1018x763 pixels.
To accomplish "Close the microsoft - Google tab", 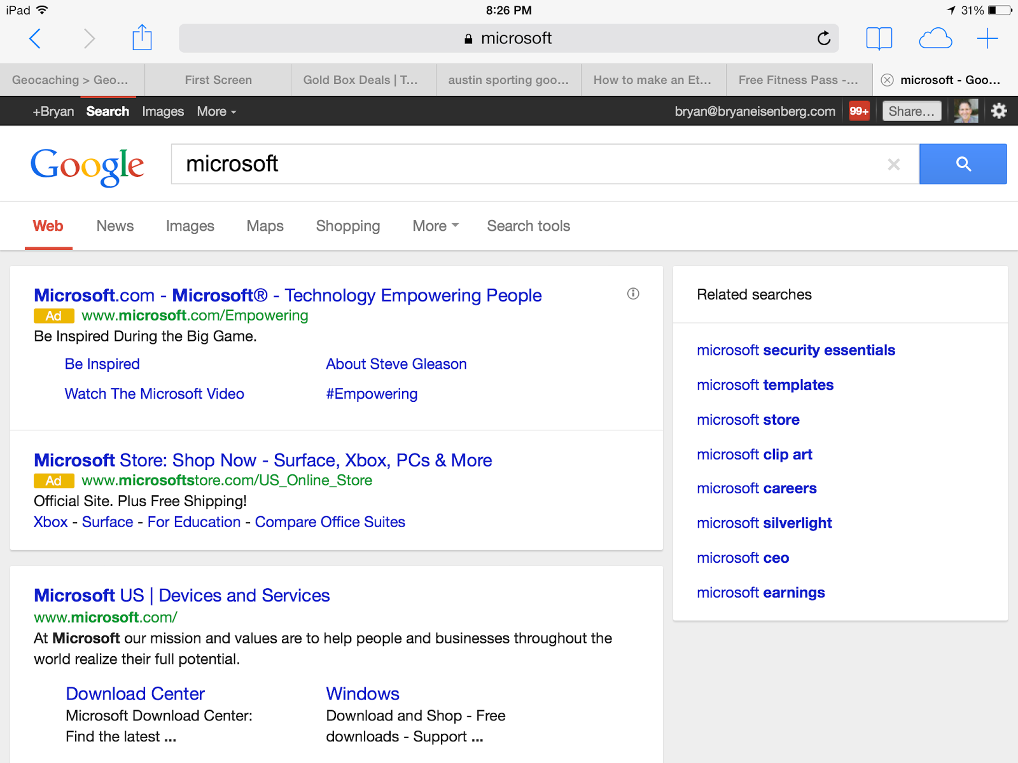I will click(x=887, y=80).
